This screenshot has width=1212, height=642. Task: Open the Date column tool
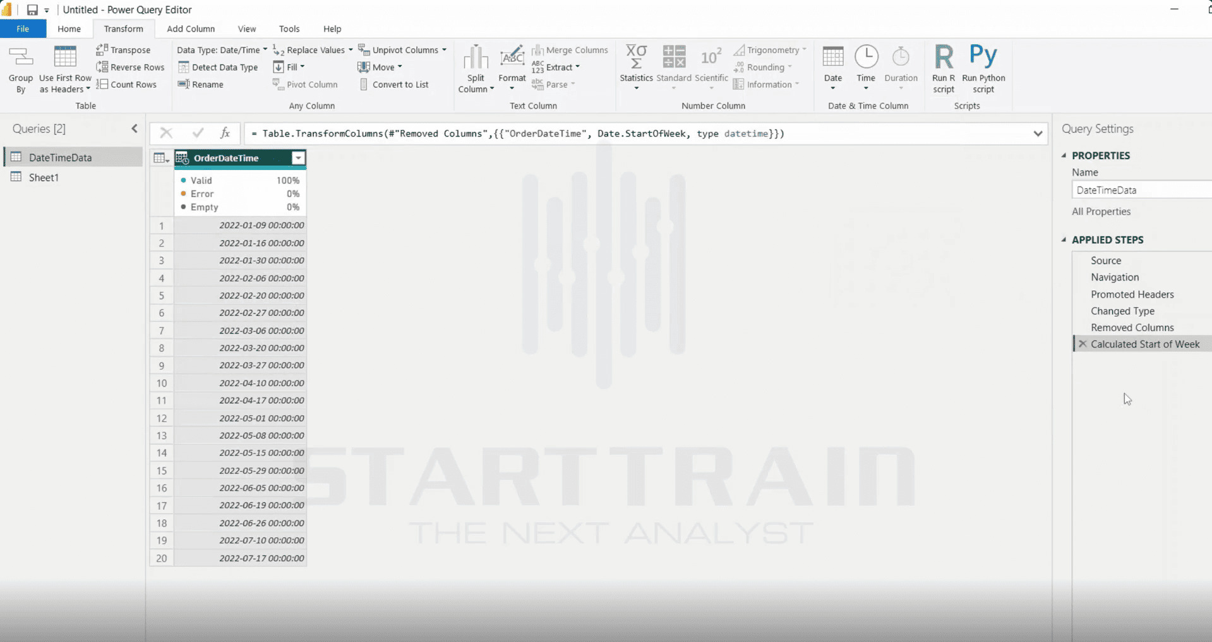tap(832, 67)
